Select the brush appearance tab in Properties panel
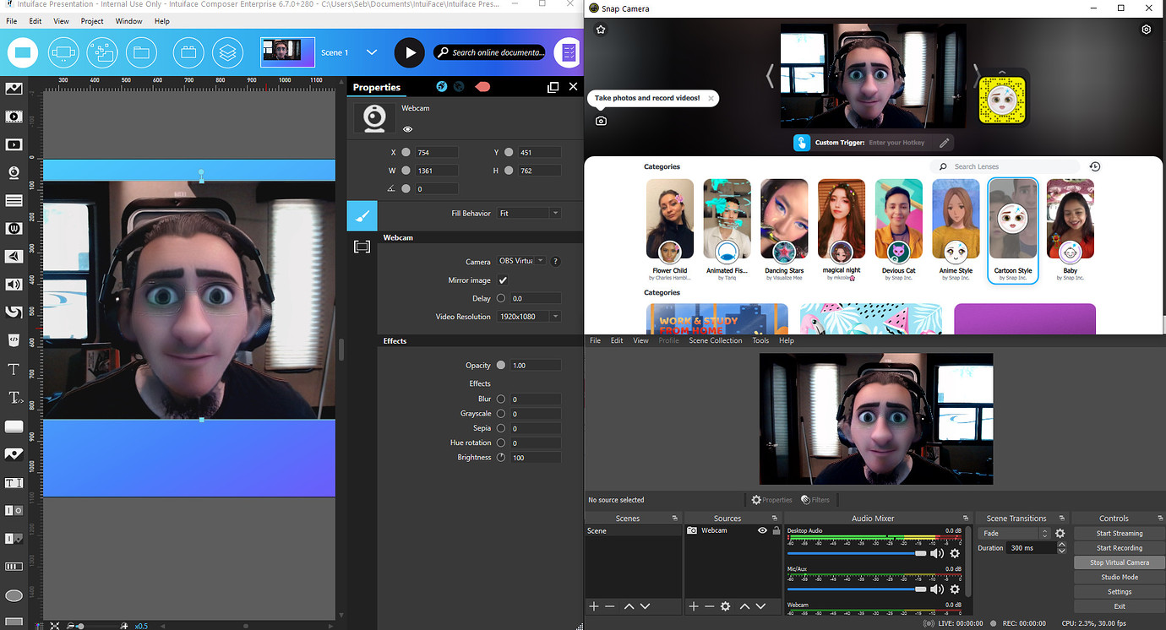 [362, 215]
